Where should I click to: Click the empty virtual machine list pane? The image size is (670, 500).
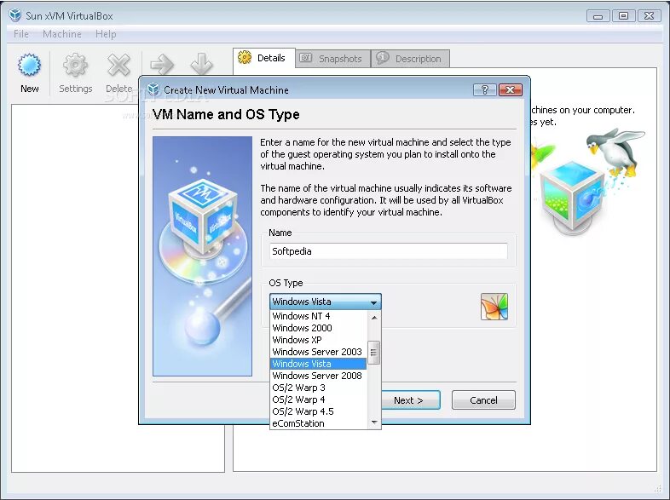pos(118,288)
